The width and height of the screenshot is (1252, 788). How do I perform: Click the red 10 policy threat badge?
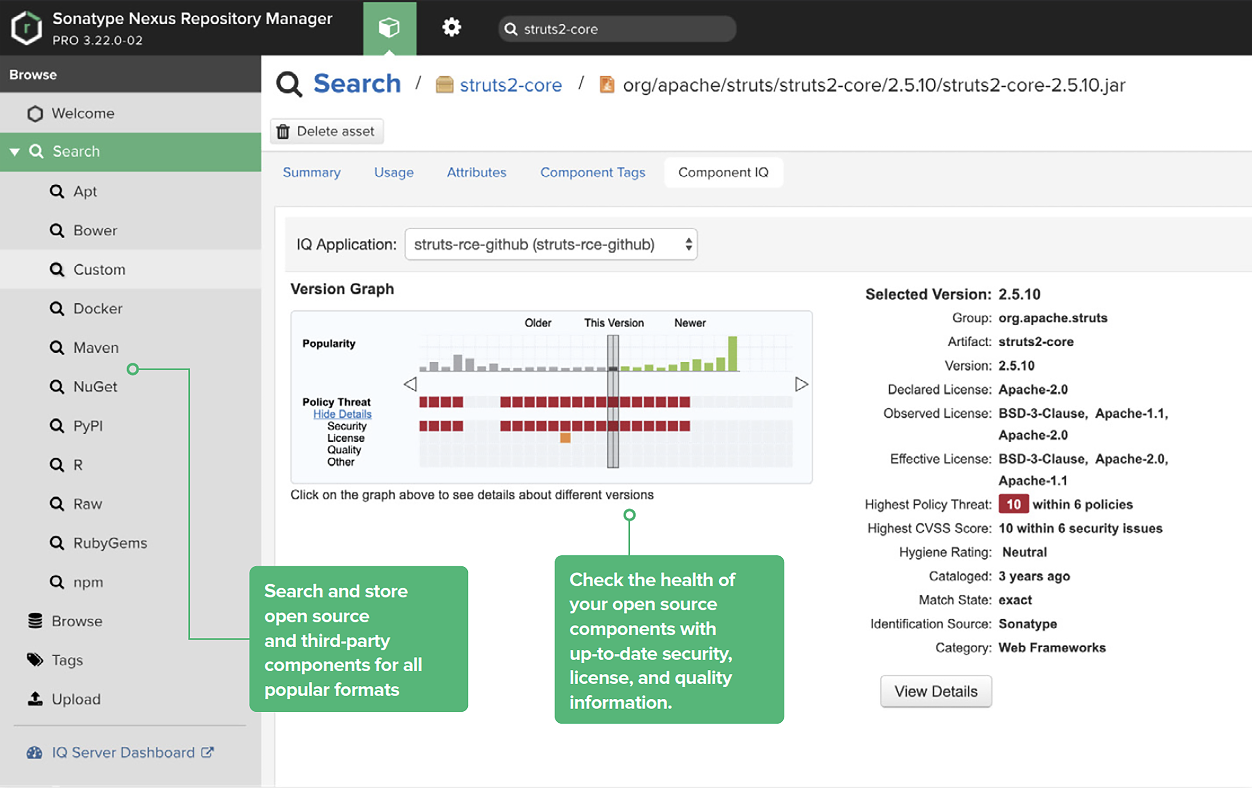click(1013, 505)
